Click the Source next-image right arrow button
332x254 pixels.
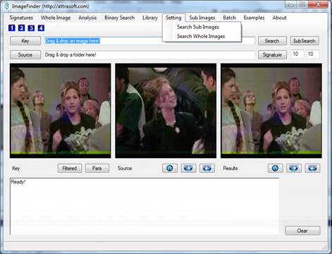click(188, 168)
